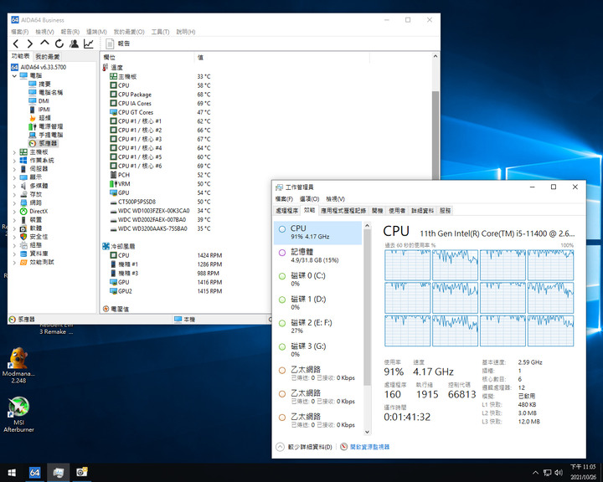Select 摘要 summary item in AIDA64 tree

point(40,85)
